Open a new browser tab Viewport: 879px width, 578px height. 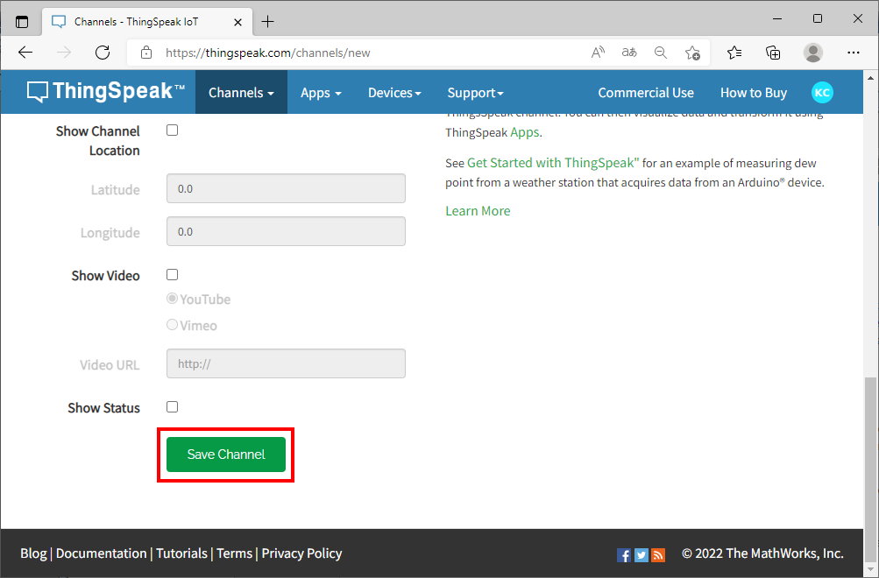(268, 22)
